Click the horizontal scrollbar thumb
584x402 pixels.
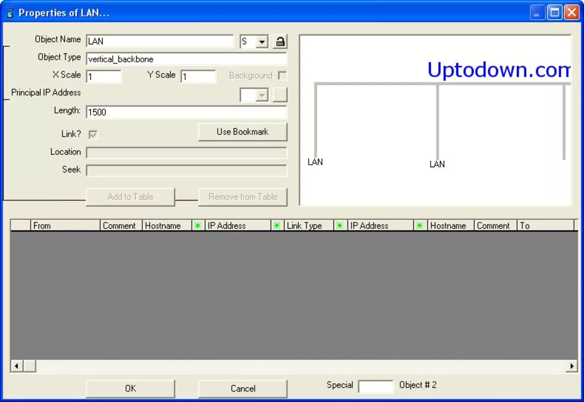coord(30,366)
